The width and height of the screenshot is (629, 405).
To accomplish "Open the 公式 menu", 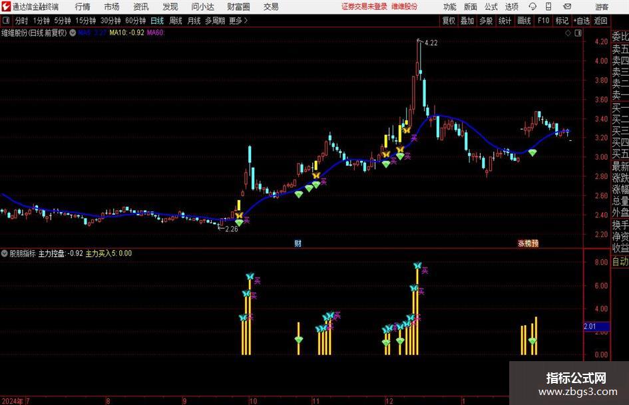I will pyautogui.click(x=491, y=7).
